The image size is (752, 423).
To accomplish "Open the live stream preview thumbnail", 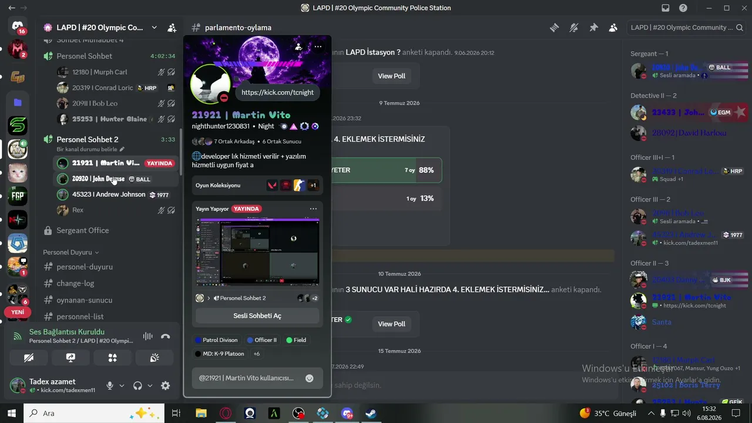I will 257,252.
